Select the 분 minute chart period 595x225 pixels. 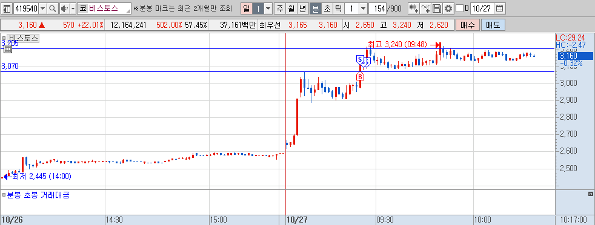pos(315,8)
